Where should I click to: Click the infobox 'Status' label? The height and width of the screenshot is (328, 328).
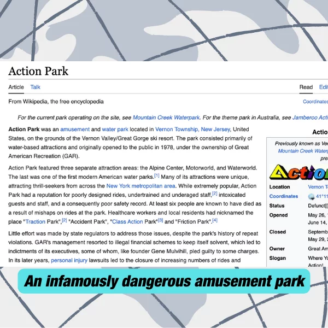point(277,206)
